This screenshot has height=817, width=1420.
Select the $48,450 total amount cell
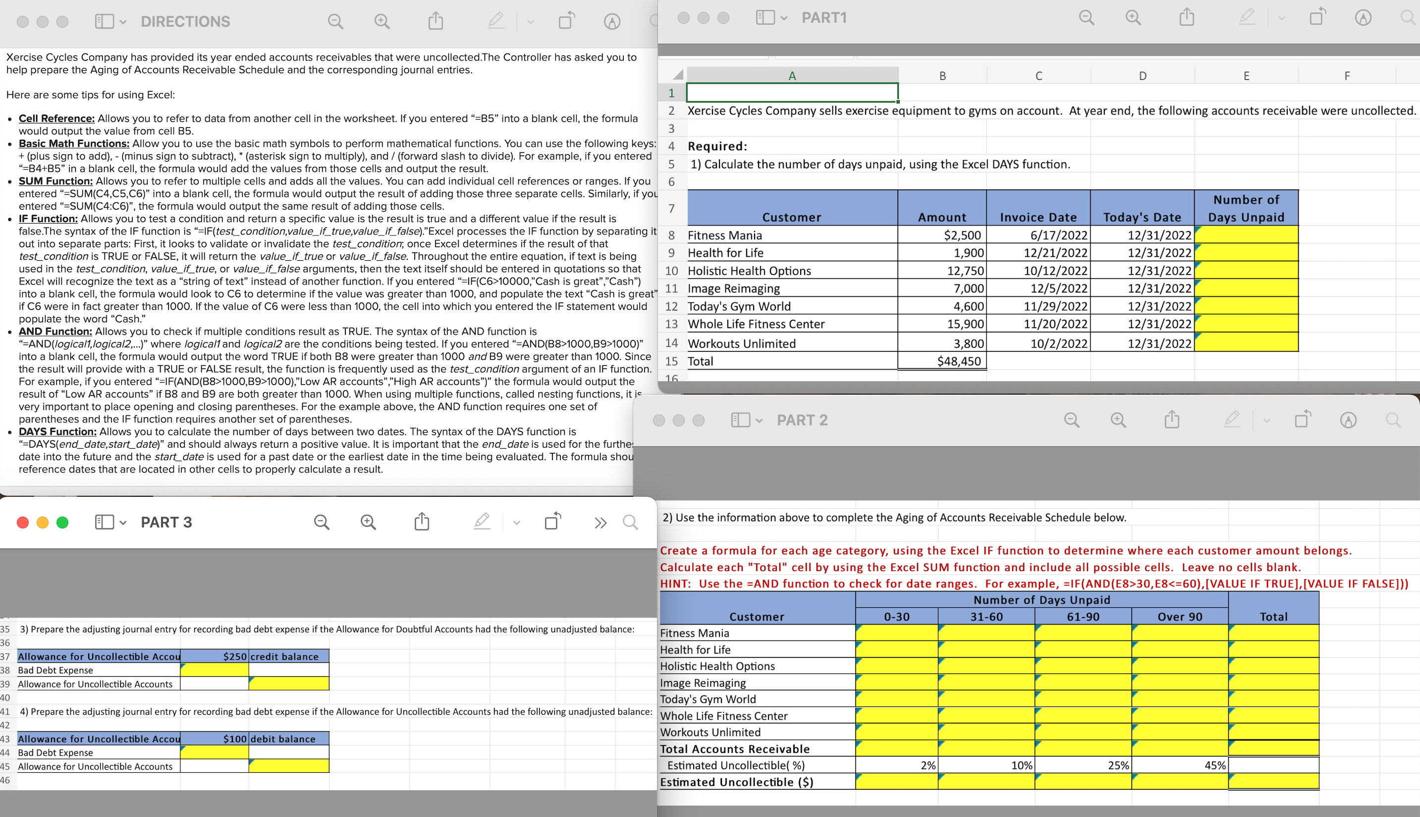click(x=942, y=361)
